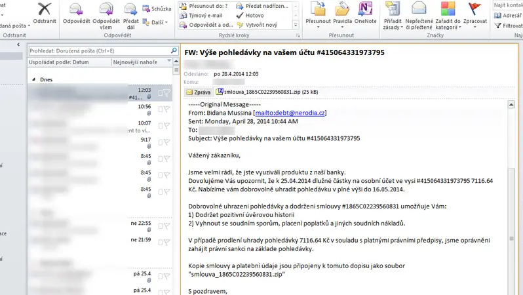Open the Další dropdown menu
Viewport: 523px width, 295px height.
(x=155, y=22)
